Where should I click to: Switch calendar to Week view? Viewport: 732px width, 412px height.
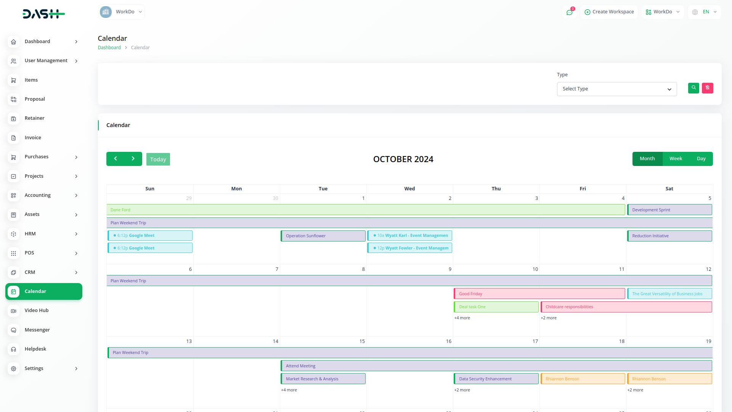coord(676,159)
